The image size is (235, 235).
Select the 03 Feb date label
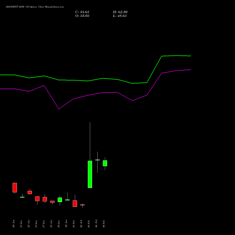(89, 224)
